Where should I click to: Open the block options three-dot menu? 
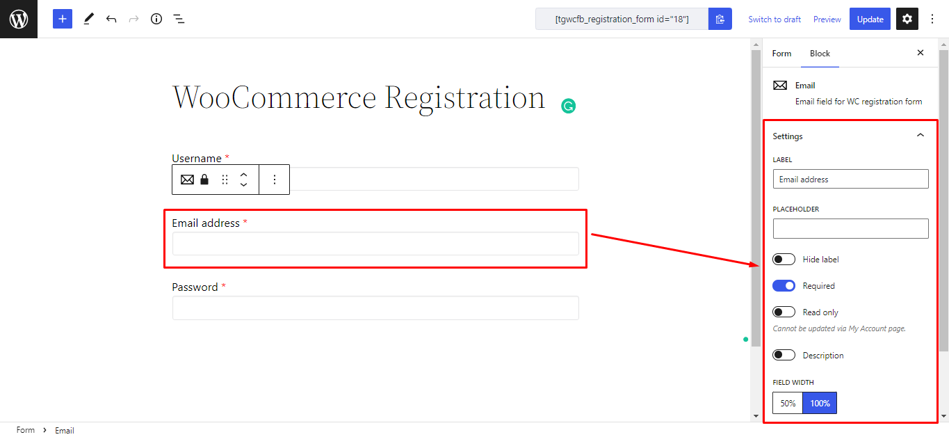[x=274, y=179]
